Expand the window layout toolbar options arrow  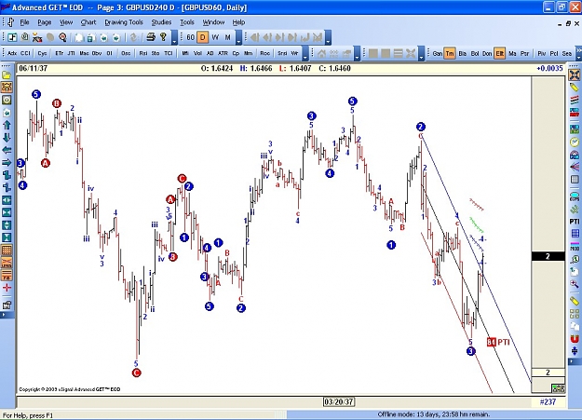(421, 53)
